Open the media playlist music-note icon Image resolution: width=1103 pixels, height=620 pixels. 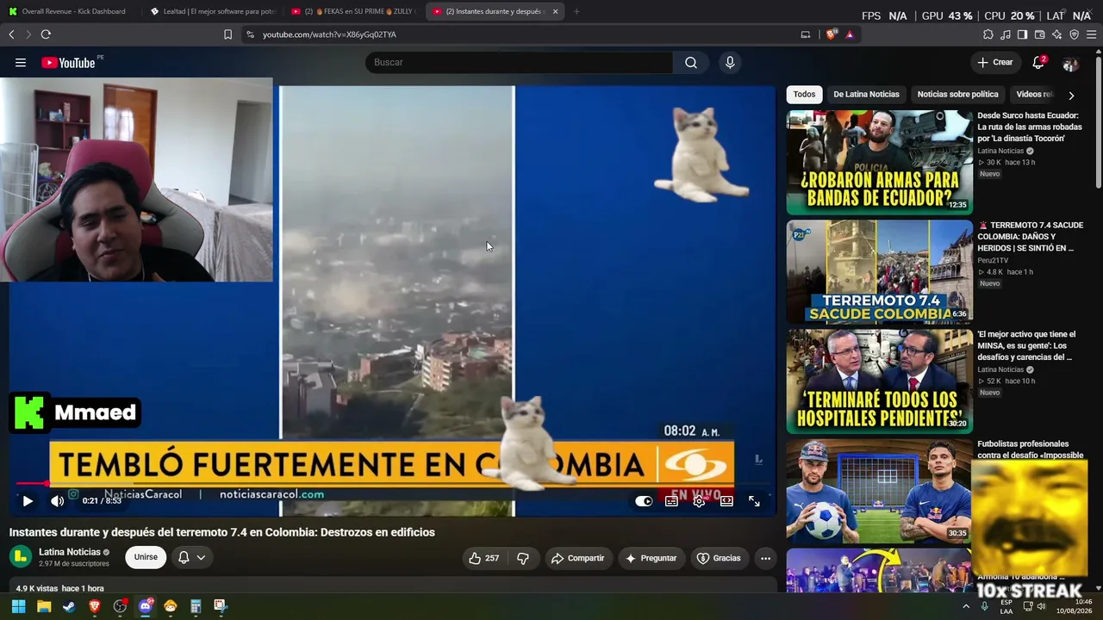(1006, 34)
